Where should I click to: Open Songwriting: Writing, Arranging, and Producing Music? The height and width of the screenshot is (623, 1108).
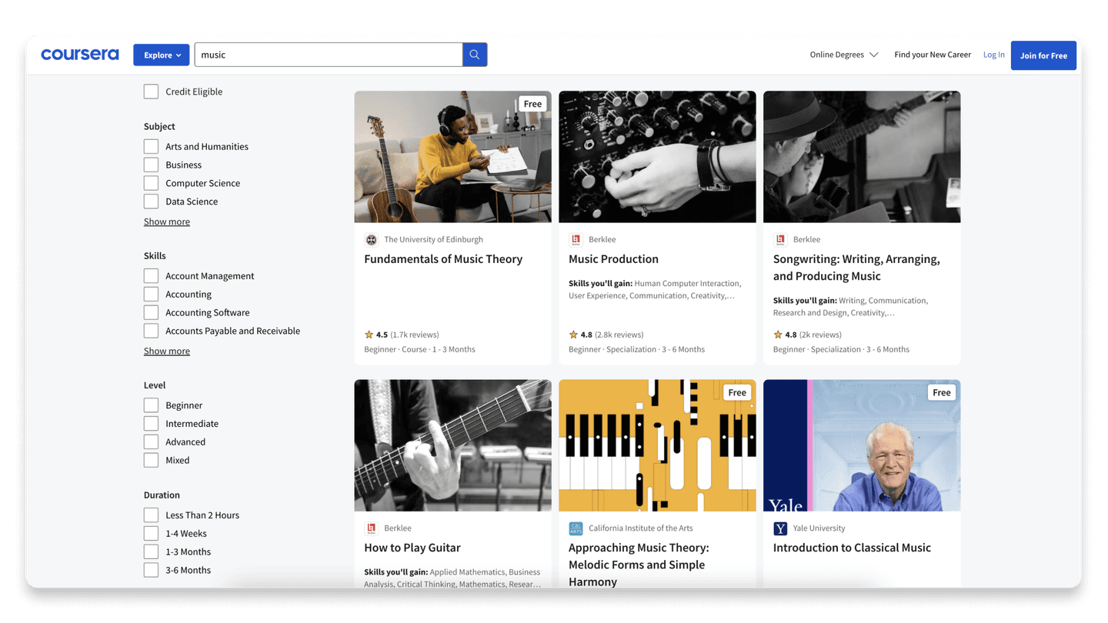tap(856, 268)
